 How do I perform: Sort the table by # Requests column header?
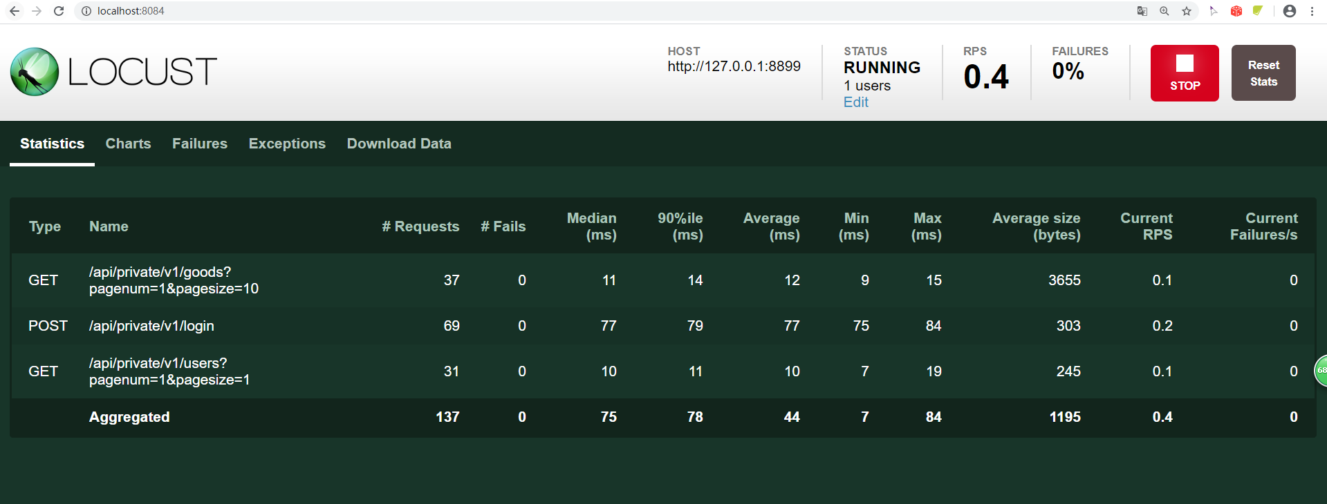[420, 226]
